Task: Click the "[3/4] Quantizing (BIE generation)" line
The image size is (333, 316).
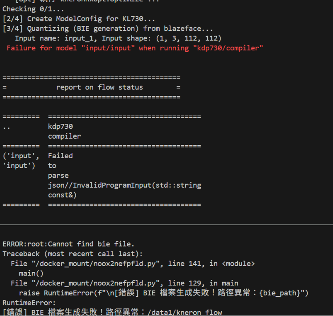Action: [x=108, y=29]
